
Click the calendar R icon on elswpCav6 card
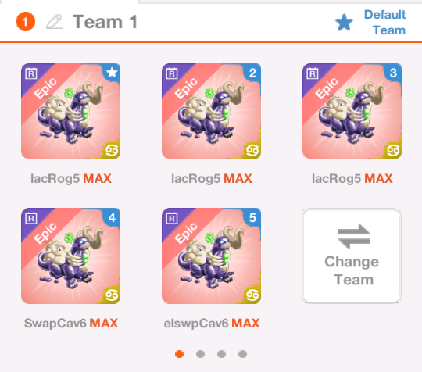coord(172,218)
